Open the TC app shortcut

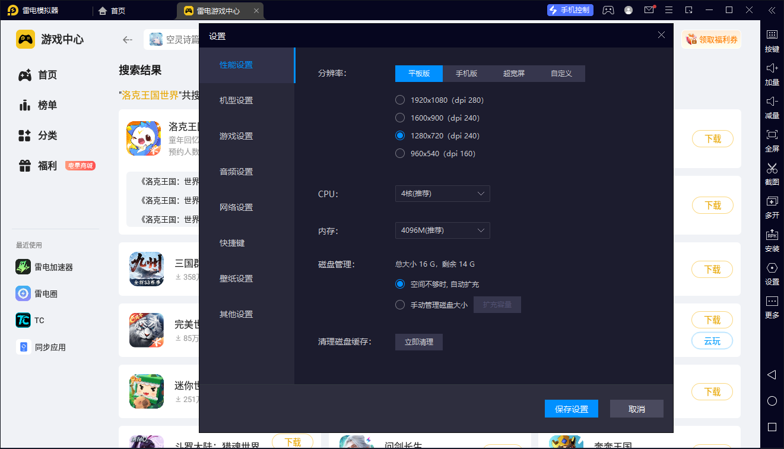[30, 321]
